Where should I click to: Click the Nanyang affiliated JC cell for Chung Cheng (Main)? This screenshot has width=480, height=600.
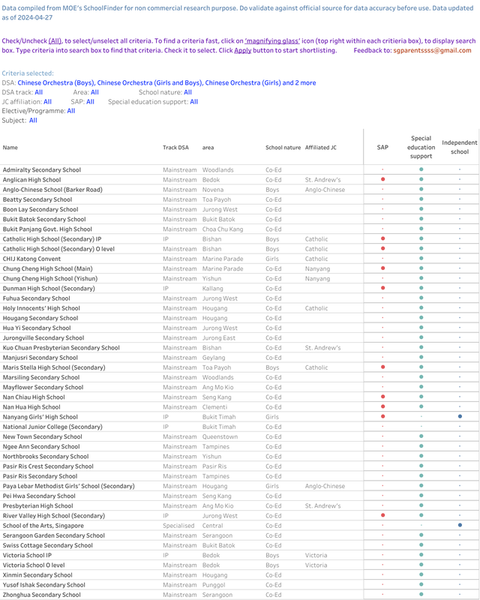point(318,269)
